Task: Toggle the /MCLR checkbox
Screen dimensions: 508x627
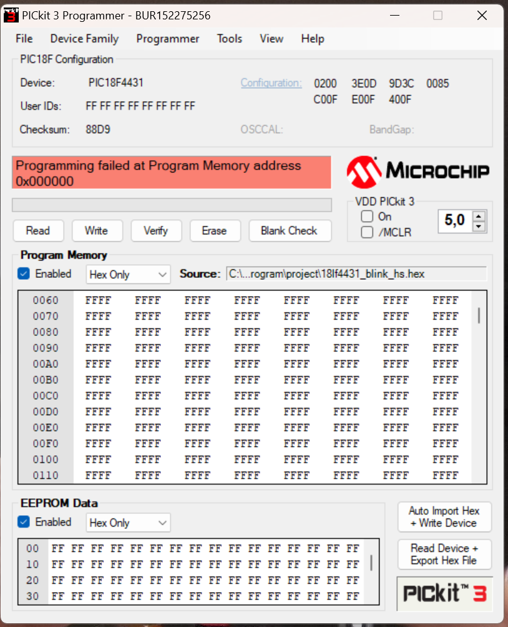Action: pyautogui.click(x=367, y=232)
